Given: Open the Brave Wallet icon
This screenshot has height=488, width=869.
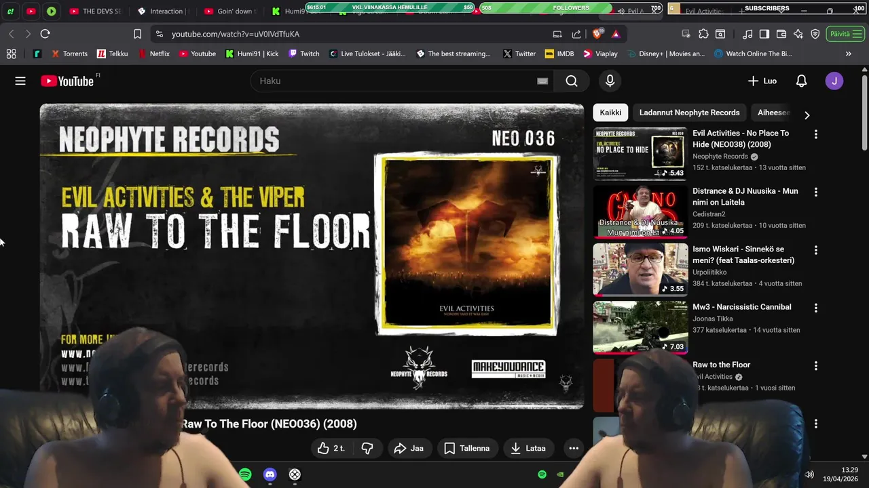Looking at the screenshot, I should pyautogui.click(x=781, y=34).
